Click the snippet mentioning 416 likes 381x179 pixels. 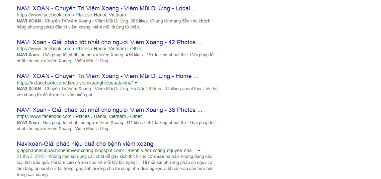[116, 58]
